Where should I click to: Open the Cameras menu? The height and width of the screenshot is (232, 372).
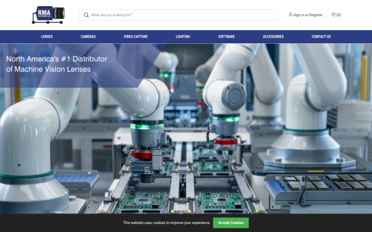pyautogui.click(x=88, y=37)
